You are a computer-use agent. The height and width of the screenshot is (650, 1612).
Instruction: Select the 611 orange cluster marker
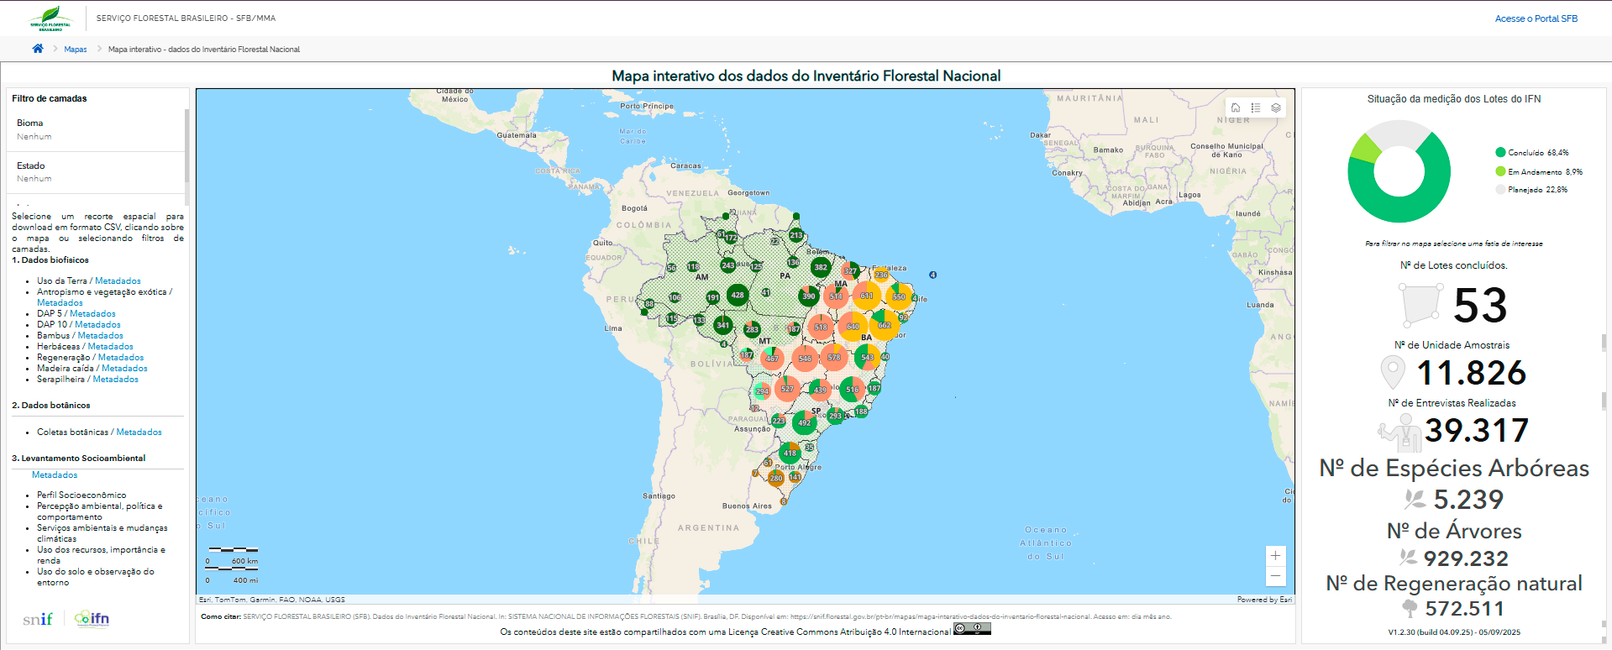[866, 296]
